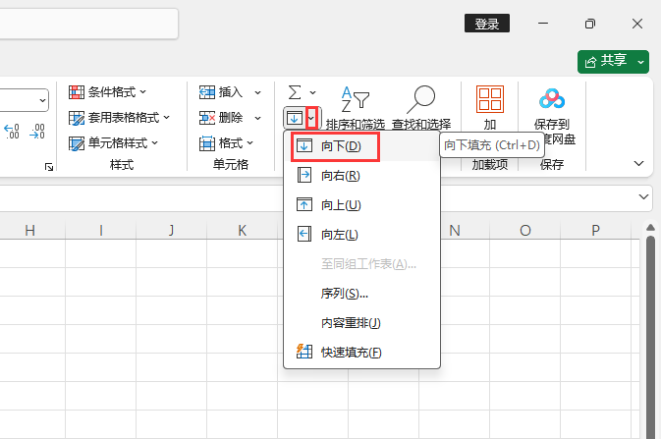
Task: Collapse the ribbon with the chevron
Action: 639,163
